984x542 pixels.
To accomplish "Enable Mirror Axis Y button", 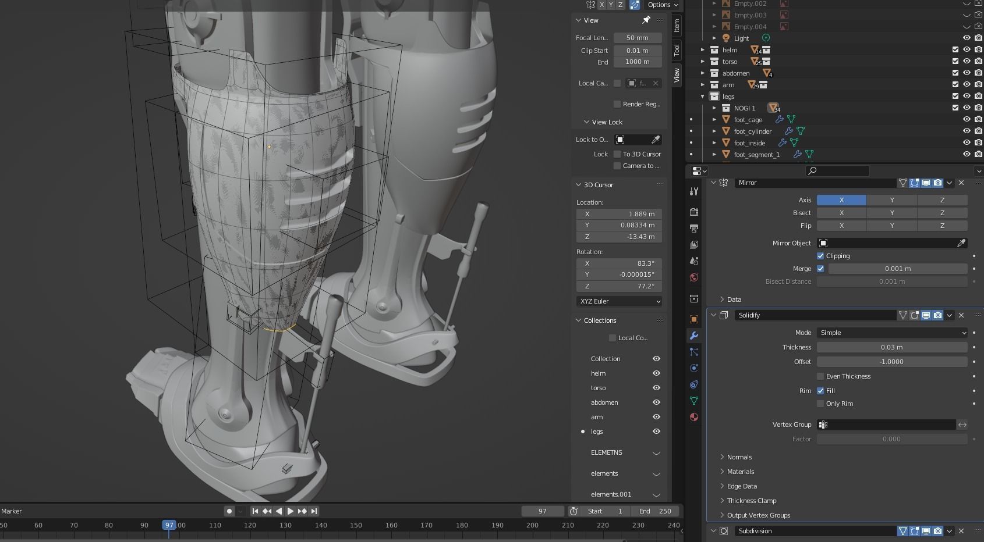I will [892, 200].
